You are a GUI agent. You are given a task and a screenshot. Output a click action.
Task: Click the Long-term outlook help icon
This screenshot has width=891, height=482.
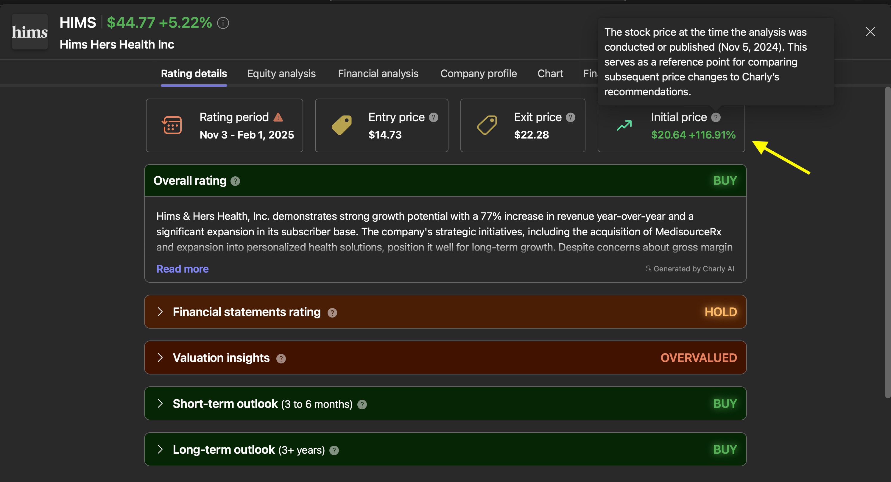pos(334,450)
